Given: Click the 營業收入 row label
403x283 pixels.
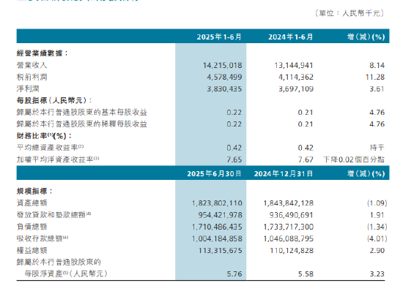Looking at the screenshot, I should pyautogui.click(x=32, y=65).
